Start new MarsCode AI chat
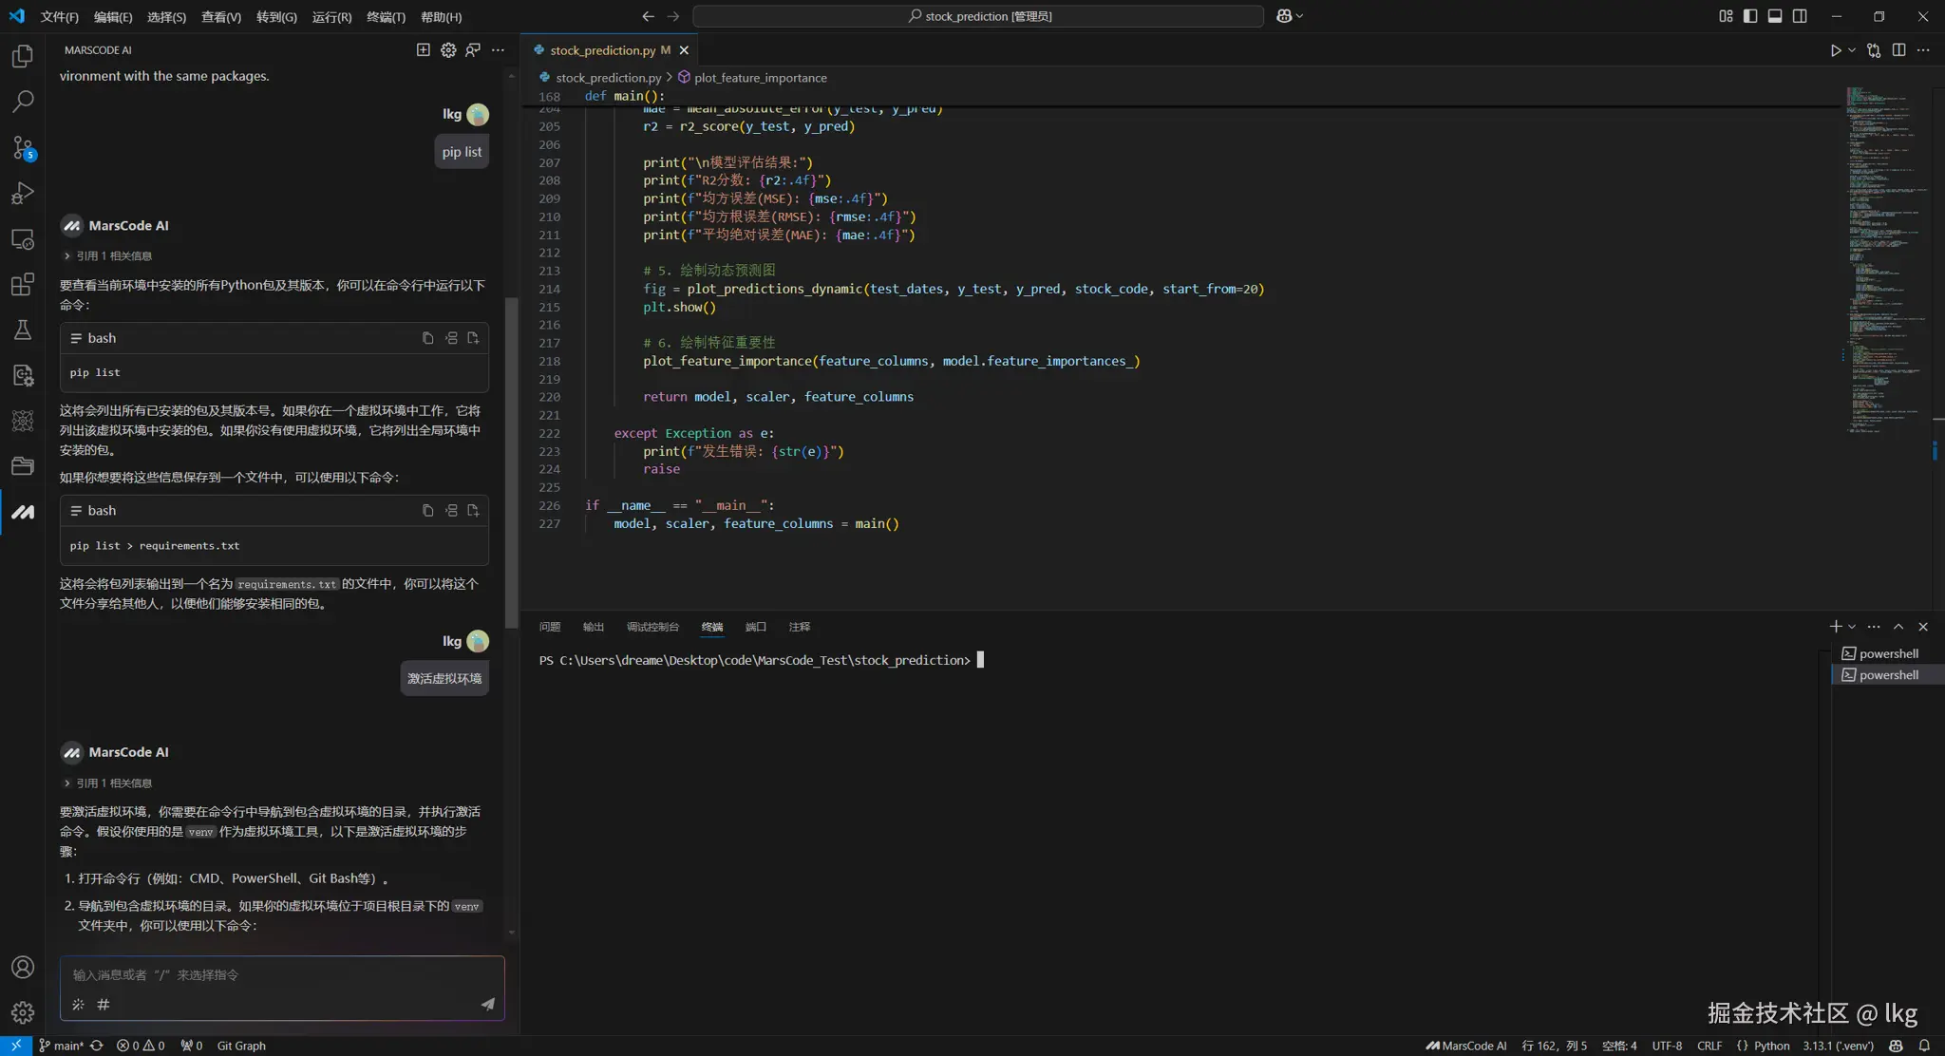The width and height of the screenshot is (1945, 1056). (424, 50)
